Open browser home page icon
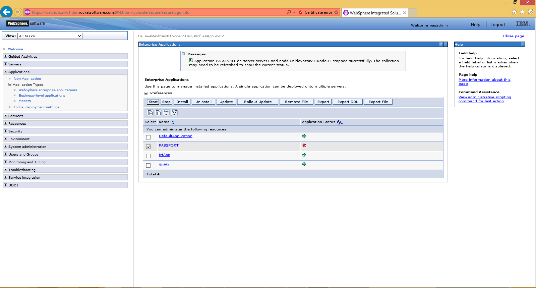 pos(514,12)
